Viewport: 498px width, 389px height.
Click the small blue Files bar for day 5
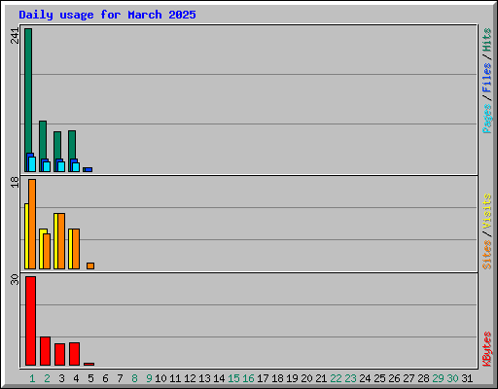click(x=88, y=169)
